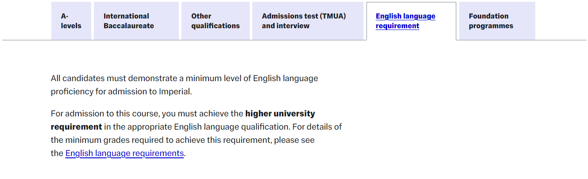Follow the English language requirements link
588x179 pixels.
coord(124,153)
